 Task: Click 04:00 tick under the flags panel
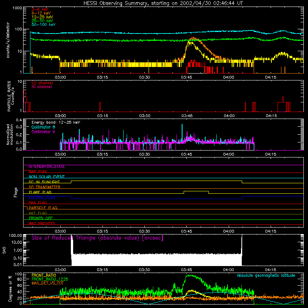[x=228, y=231]
